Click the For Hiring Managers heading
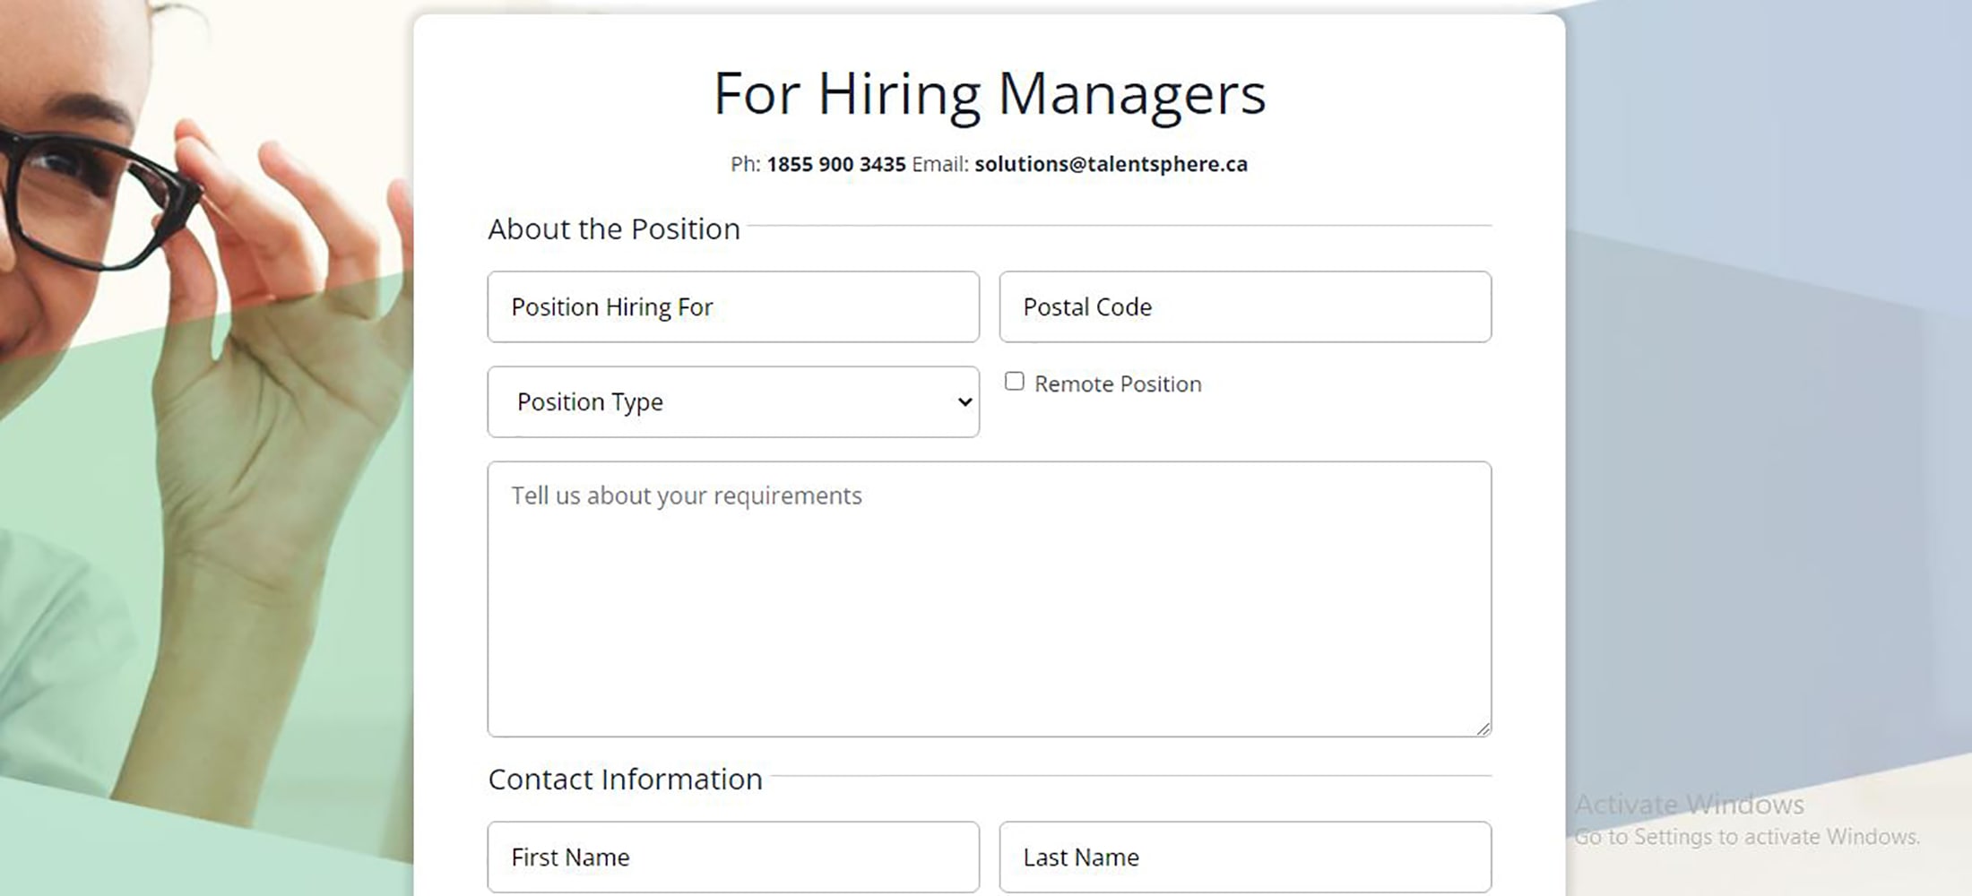 [989, 93]
